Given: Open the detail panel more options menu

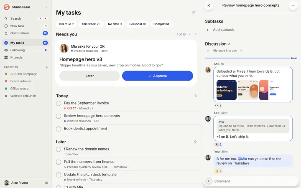Looking at the screenshot, I should (293, 5).
